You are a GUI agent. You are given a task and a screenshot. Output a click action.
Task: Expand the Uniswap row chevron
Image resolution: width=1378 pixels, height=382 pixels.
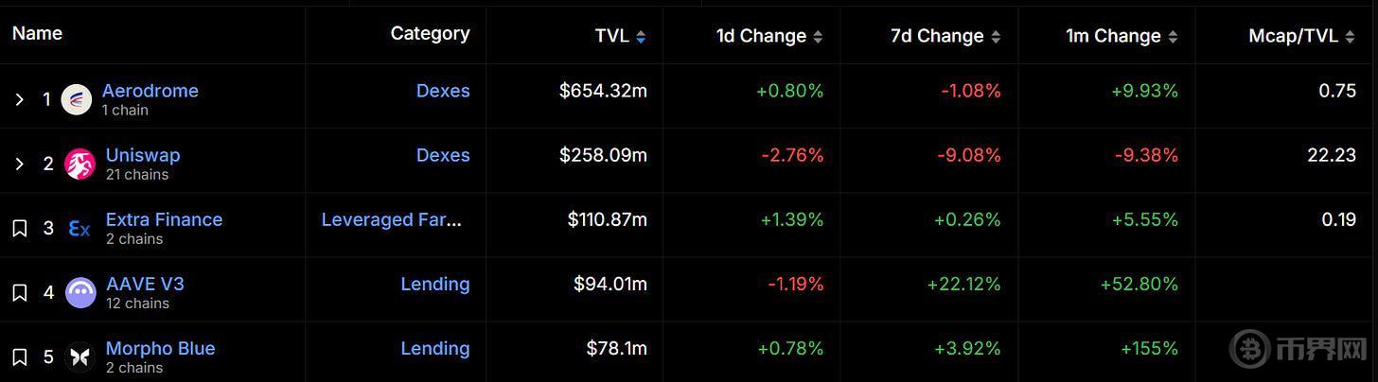click(19, 164)
